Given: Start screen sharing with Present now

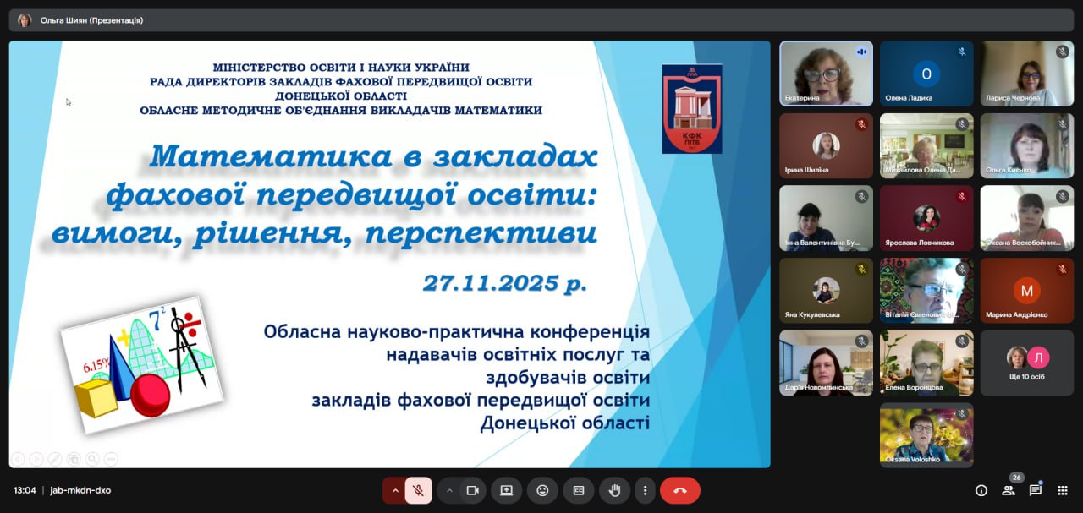Looking at the screenshot, I should [x=506, y=490].
